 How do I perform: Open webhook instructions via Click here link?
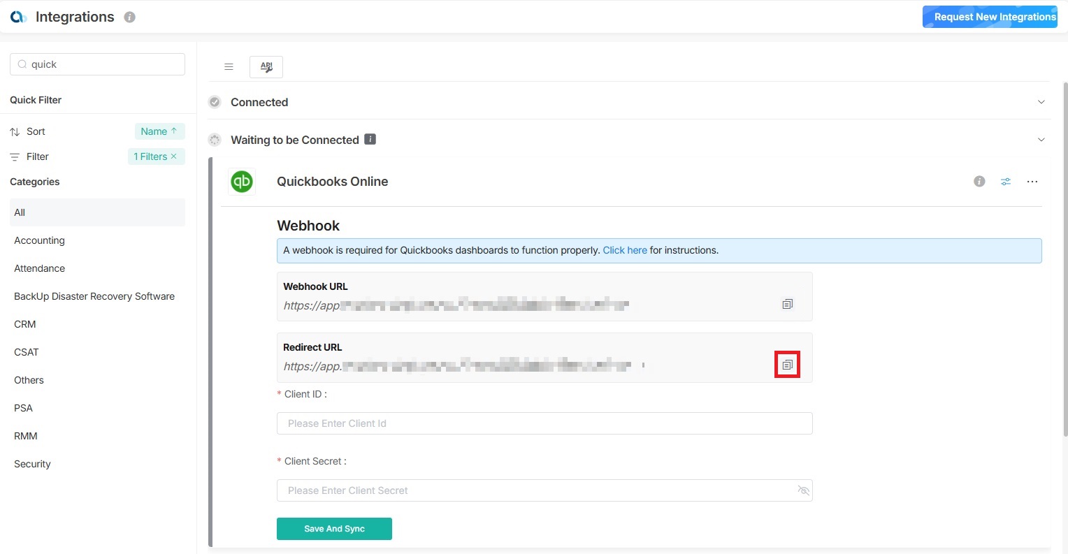[x=624, y=250]
